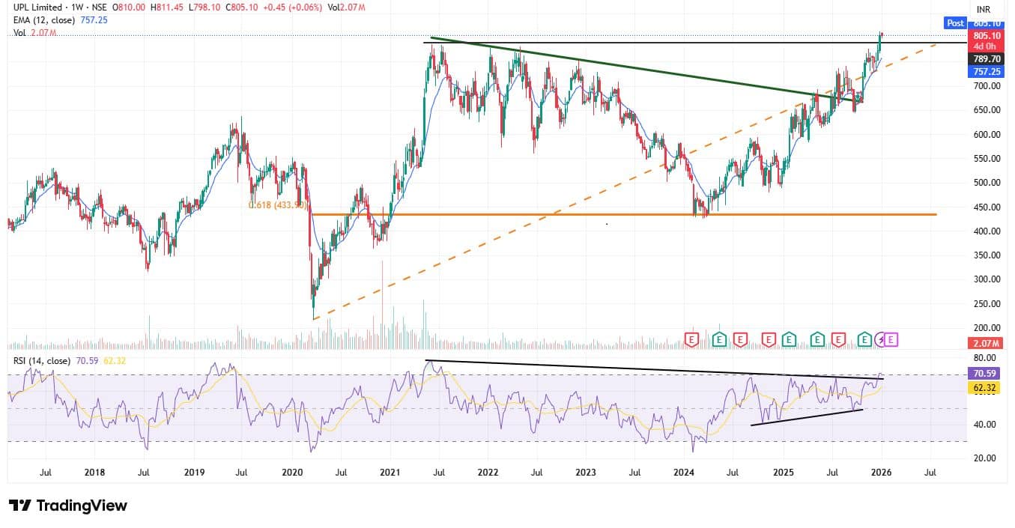This screenshot has height=528, width=1015.
Task: Click the 2018 label on time axis
Action: pos(96,473)
